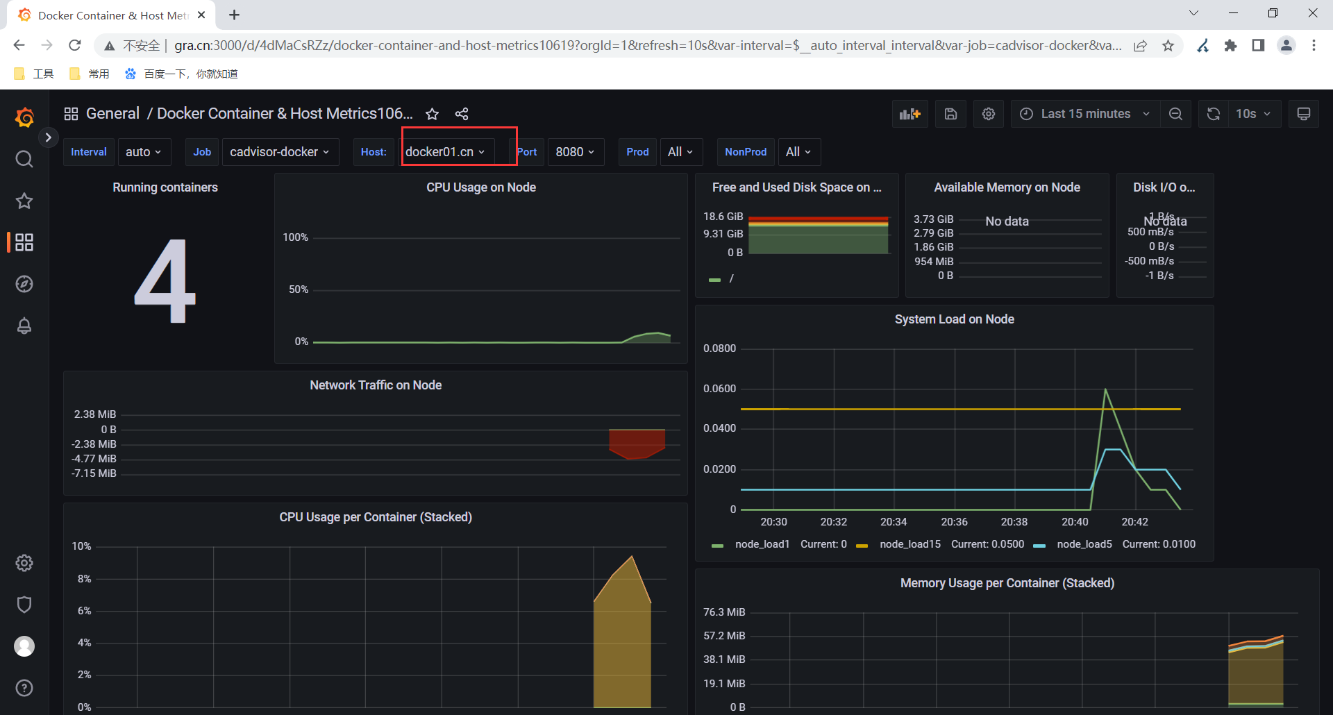Open Disk I/O panel title
1333x715 pixels.
click(x=1164, y=187)
